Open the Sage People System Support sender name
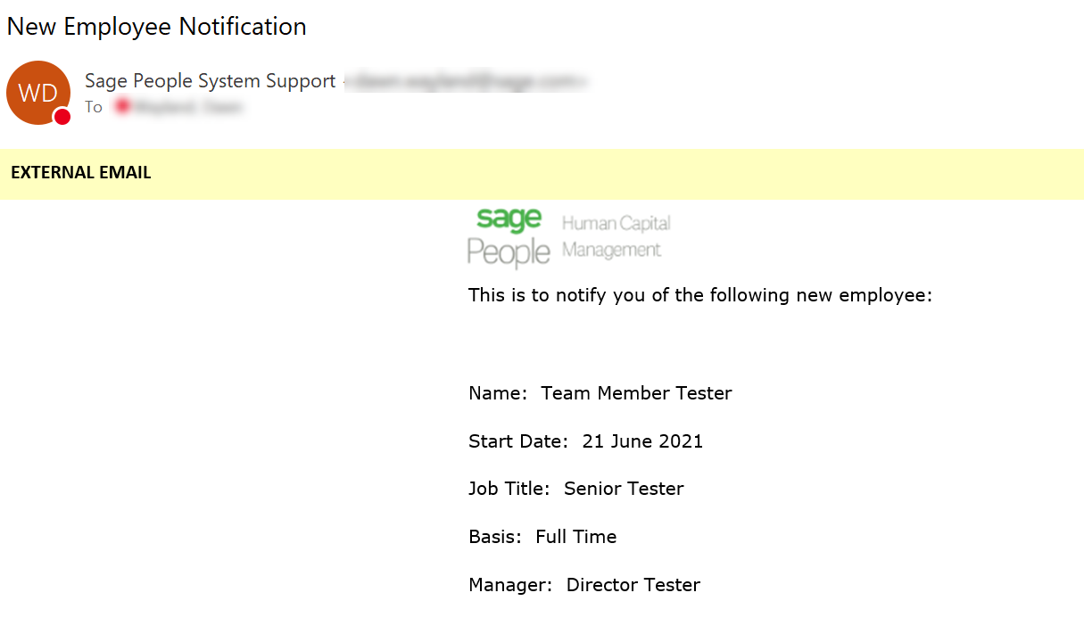This screenshot has height=634, width=1084. click(210, 81)
